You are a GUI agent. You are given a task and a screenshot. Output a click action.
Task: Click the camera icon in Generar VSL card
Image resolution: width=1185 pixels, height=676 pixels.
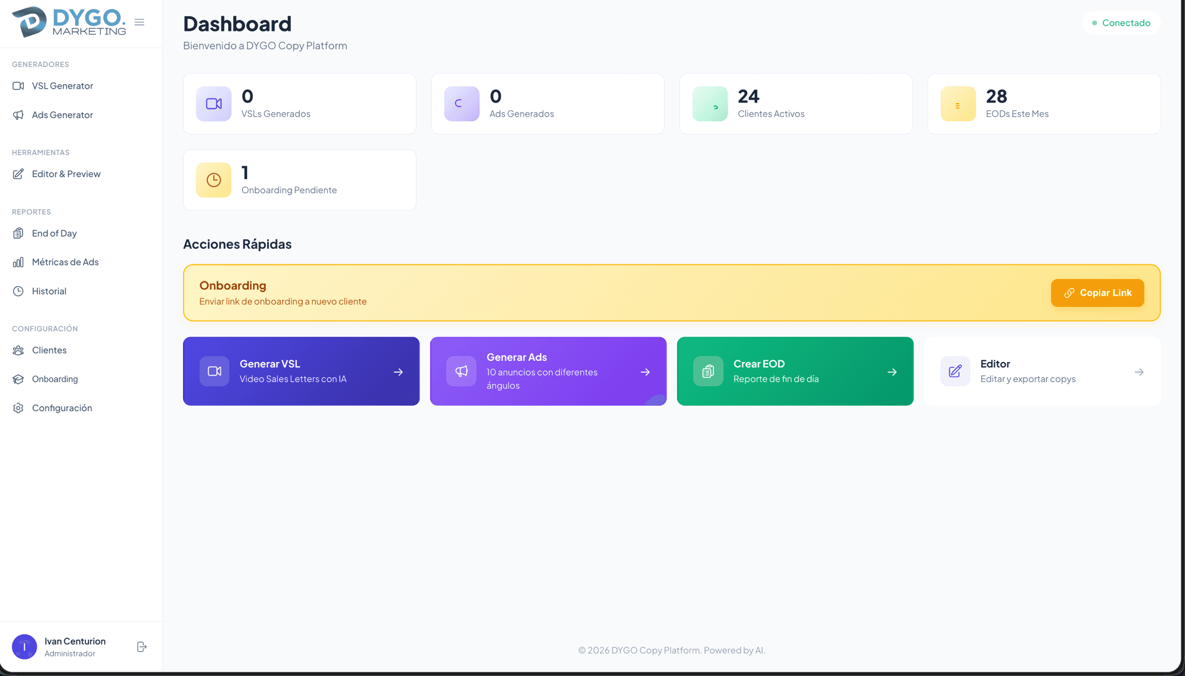(x=214, y=371)
